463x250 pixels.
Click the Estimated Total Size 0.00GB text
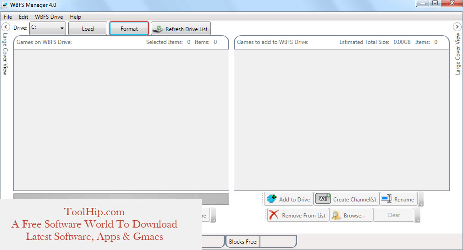pos(375,42)
